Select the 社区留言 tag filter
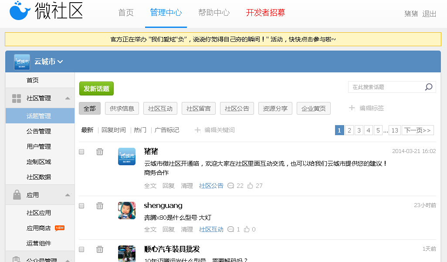 (199, 109)
